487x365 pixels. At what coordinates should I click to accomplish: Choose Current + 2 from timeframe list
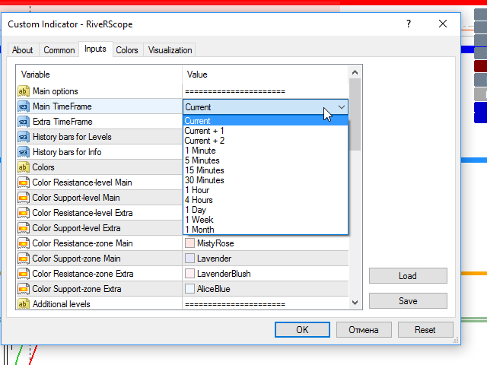[266, 141]
